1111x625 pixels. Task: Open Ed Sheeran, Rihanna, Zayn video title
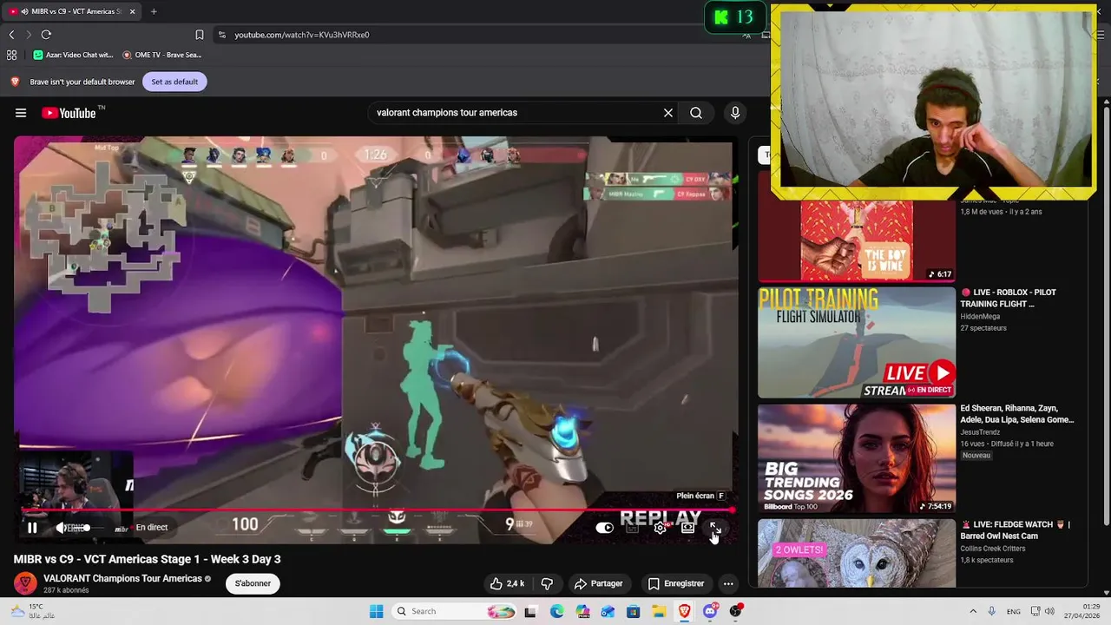(1017, 414)
